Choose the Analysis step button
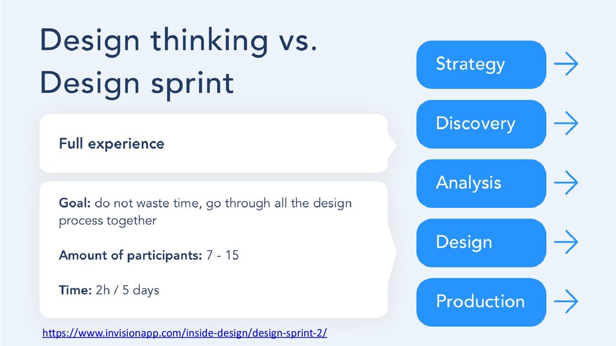Viewport: 616px width, 346px height. (481, 183)
